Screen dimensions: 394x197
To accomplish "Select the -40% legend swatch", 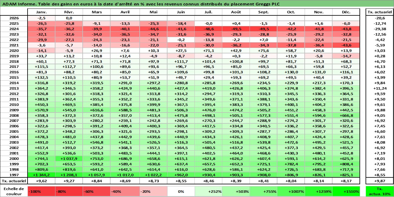I will (124, 191).
